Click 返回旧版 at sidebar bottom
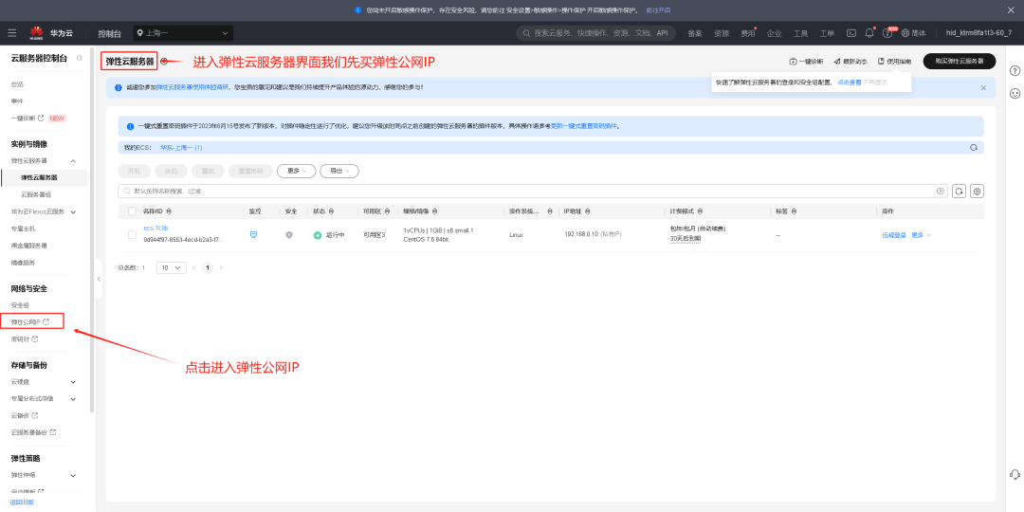This screenshot has height=512, width=1024. click(22, 503)
